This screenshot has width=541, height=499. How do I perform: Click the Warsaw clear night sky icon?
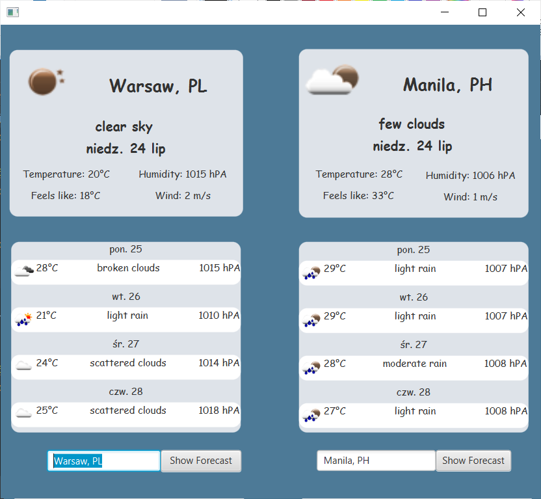pyautogui.click(x=46, y=81)
